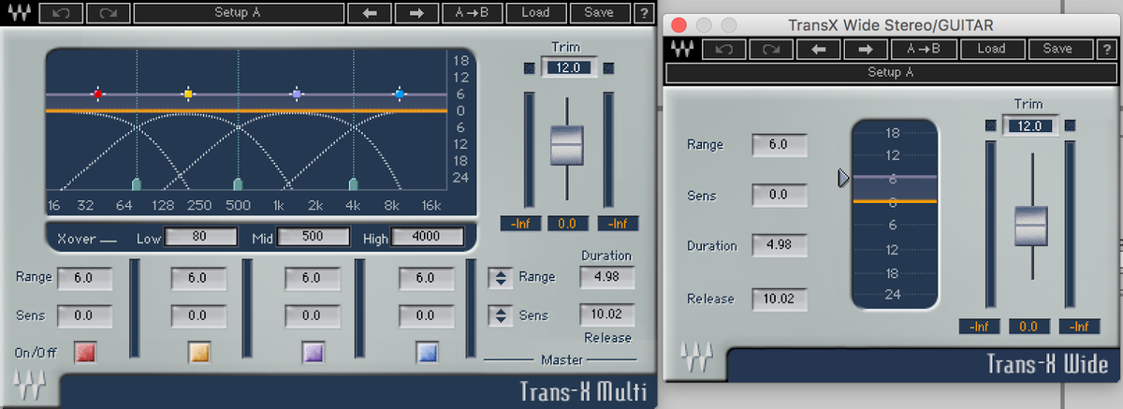
Task: Click the Xover Mid frequency field
Action: [x=313, y=237]
